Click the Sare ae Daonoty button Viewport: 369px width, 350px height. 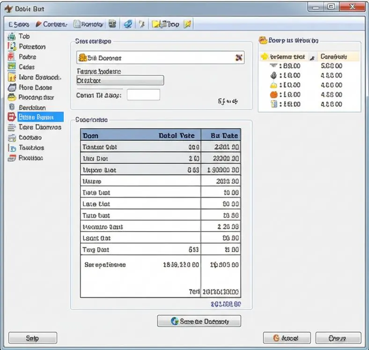click(x=199, y=321)
